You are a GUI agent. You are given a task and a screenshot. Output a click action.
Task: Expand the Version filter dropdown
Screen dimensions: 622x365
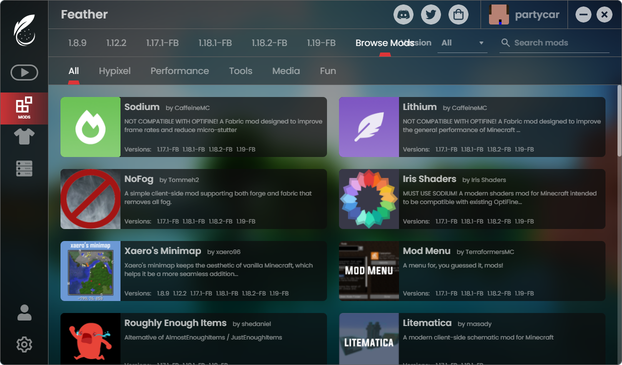tap(462, 43)
